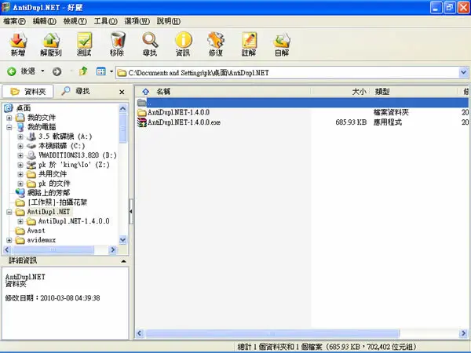Click the 後退 back button
Viewport: 471px width, 353px height.
(21, 71)
